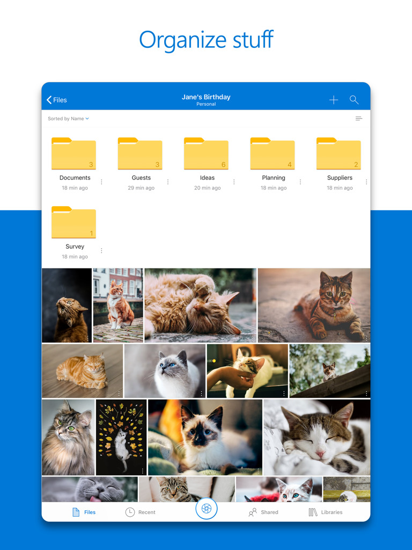The image size is (412, 550).
Task: Open search with the magnifier icon
Action: tap(354, 100)
